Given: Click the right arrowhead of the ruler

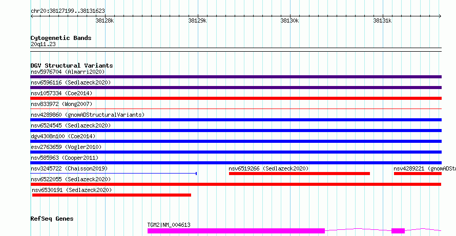Looking at the screenshot, I should (440, 16).
